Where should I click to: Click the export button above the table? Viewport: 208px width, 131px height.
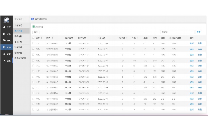pyautogui.click(x=36, y=32)
